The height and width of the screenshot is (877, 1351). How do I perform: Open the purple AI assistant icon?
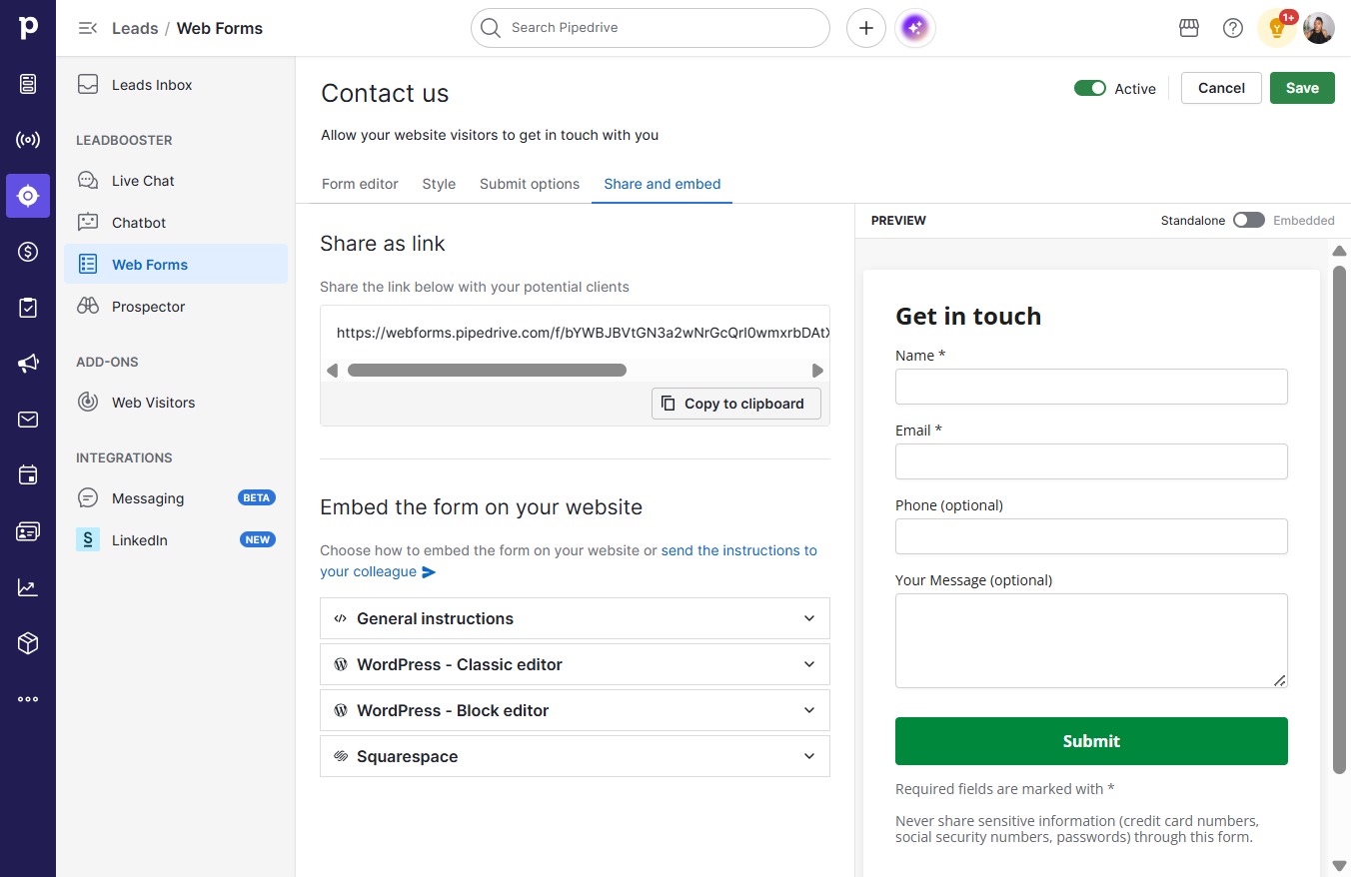coord(916,28)
